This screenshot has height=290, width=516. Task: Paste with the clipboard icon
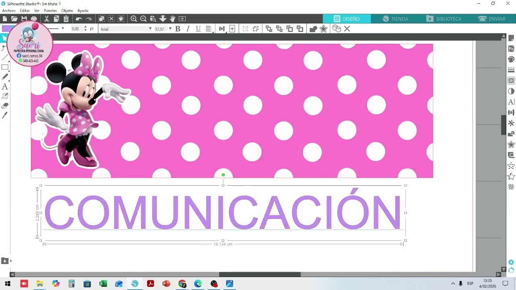click(66, 19)
